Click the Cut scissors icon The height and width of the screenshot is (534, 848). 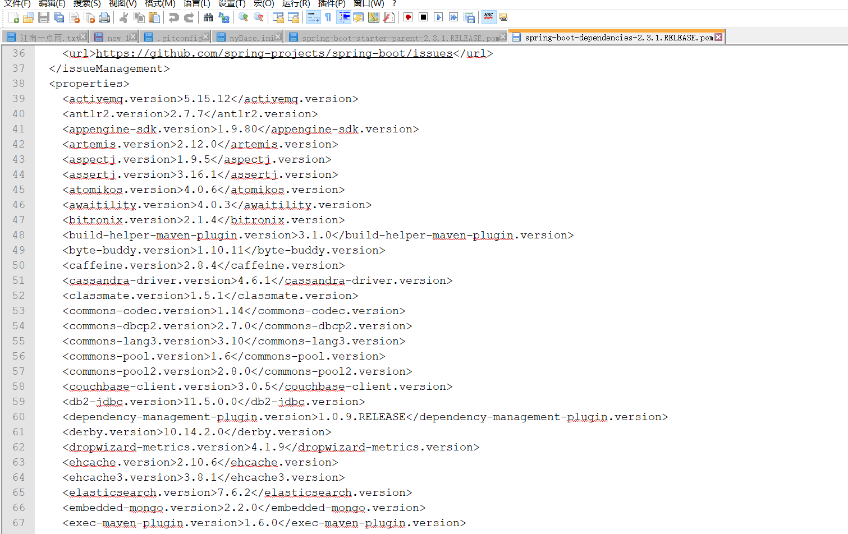point(124,17)
